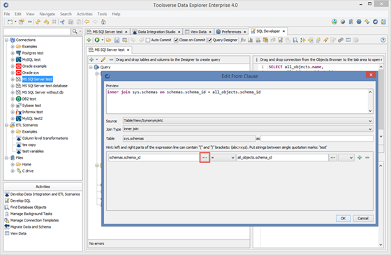
Task: Collapse the Query node in designer
Action: point(91,67)
